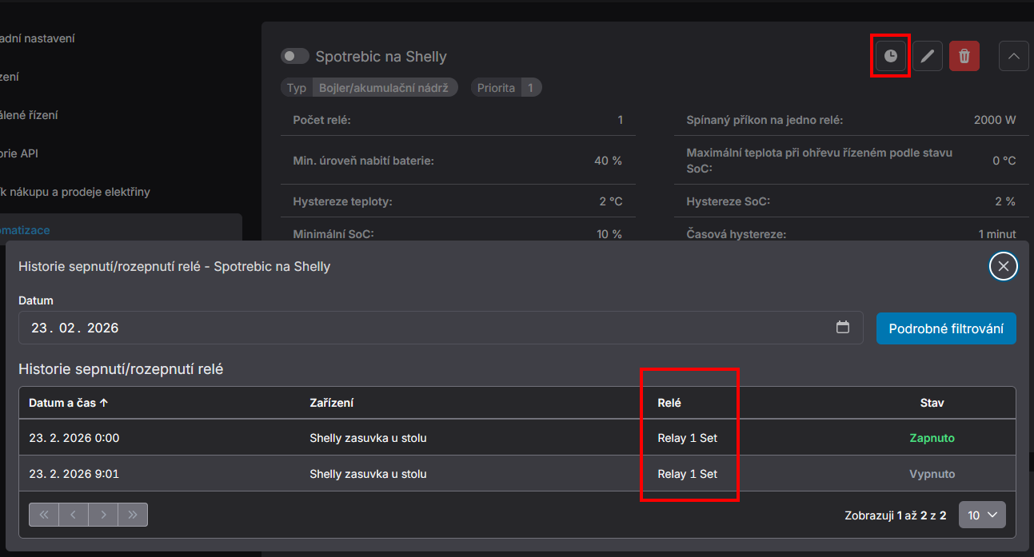Close the relay history dialog

tap(1003, 266)
